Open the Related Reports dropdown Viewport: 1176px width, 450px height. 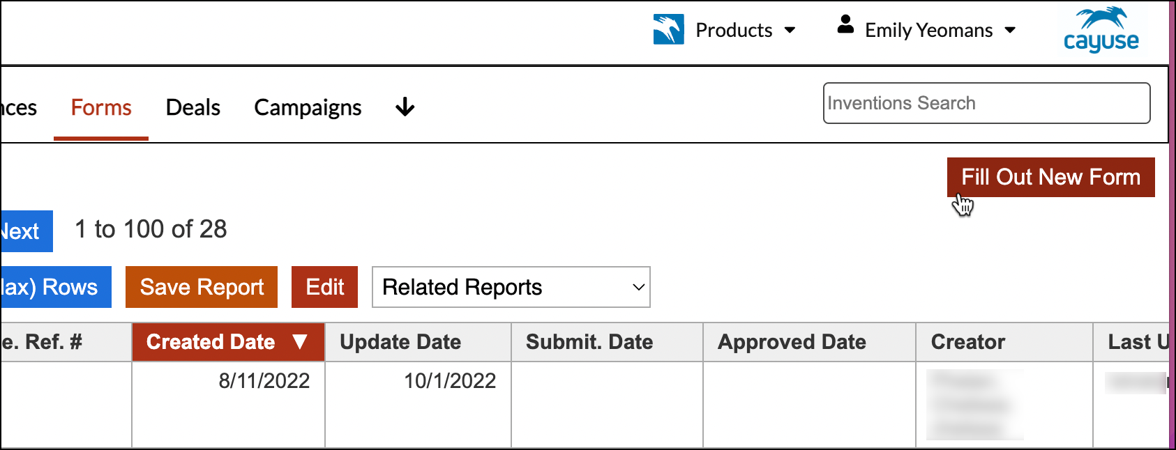tap(511, 287)
